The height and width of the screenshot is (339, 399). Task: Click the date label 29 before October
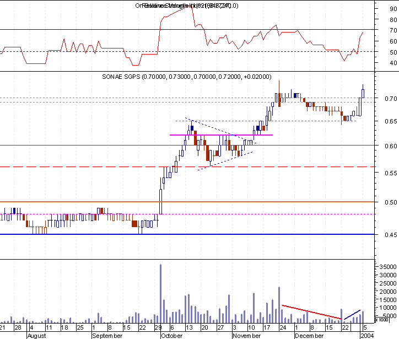point(158,327)
